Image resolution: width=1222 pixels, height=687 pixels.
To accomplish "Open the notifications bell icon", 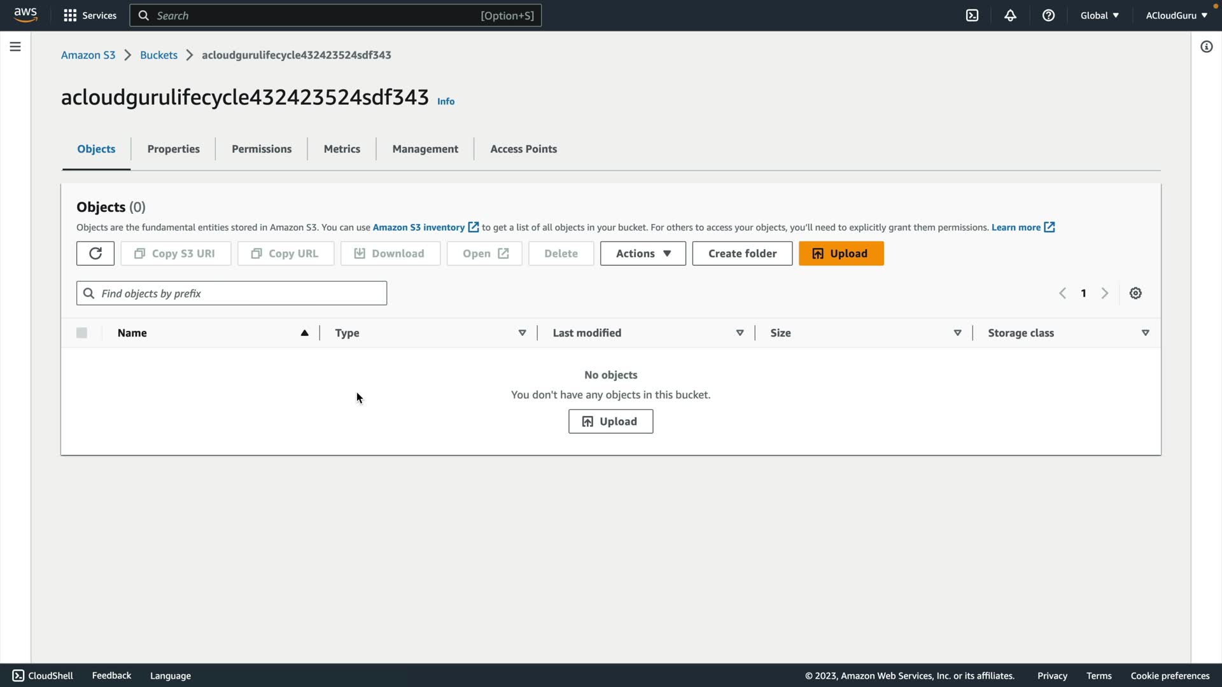I will [x=1010, y=15].
